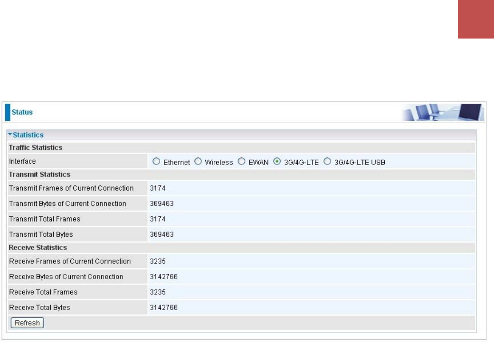The width and height of the screenshot is (494, 342).
Task: Click the Transmit Total Frames label
Action: 45,219
